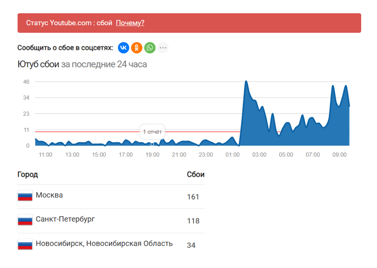
Task: Share outage via the VK icon
Action: tap(123, 48)
